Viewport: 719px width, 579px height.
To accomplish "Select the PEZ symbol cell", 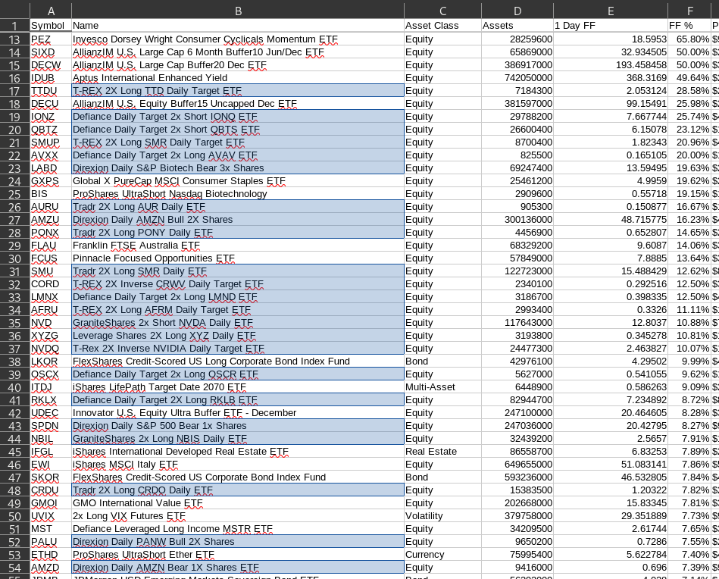I will [51, 39].
